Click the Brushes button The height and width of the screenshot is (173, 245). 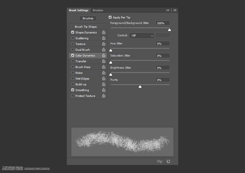pos(88,18)
